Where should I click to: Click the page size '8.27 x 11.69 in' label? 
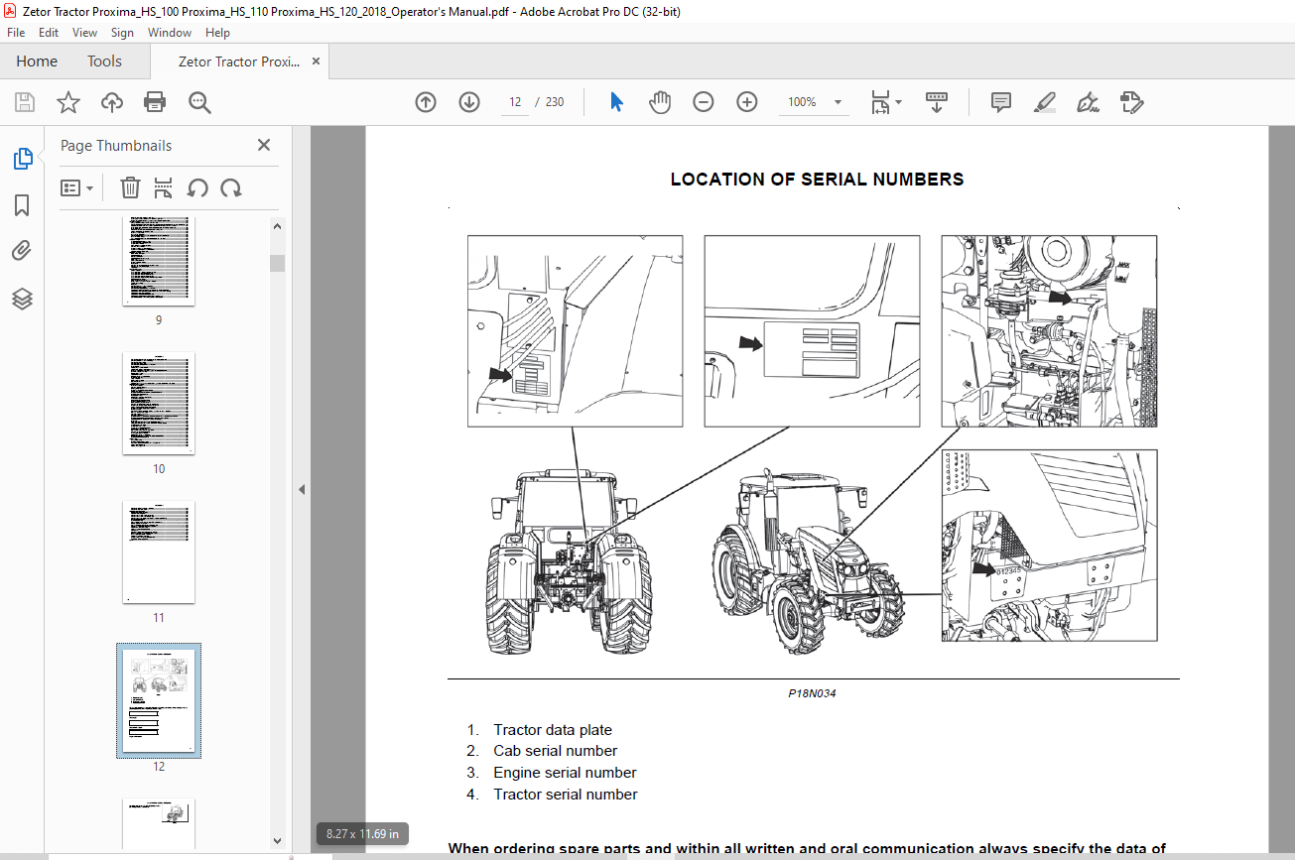coord(363,834)
